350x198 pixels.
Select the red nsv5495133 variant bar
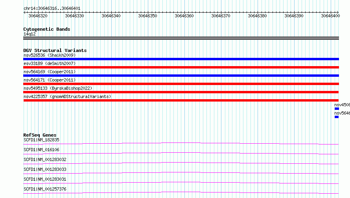(181, 92)
